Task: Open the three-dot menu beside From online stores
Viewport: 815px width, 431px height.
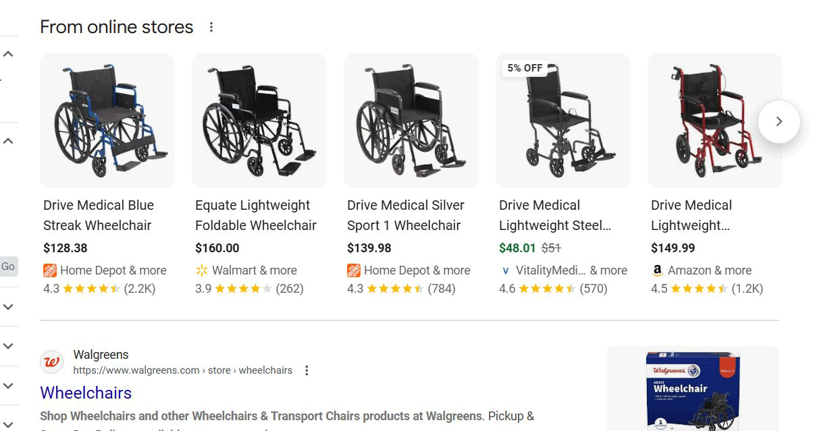Action: pos(211,26)
